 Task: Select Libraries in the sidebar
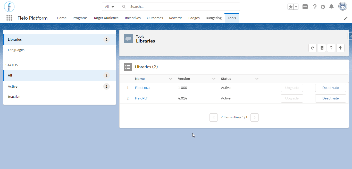tap(60, 40)
